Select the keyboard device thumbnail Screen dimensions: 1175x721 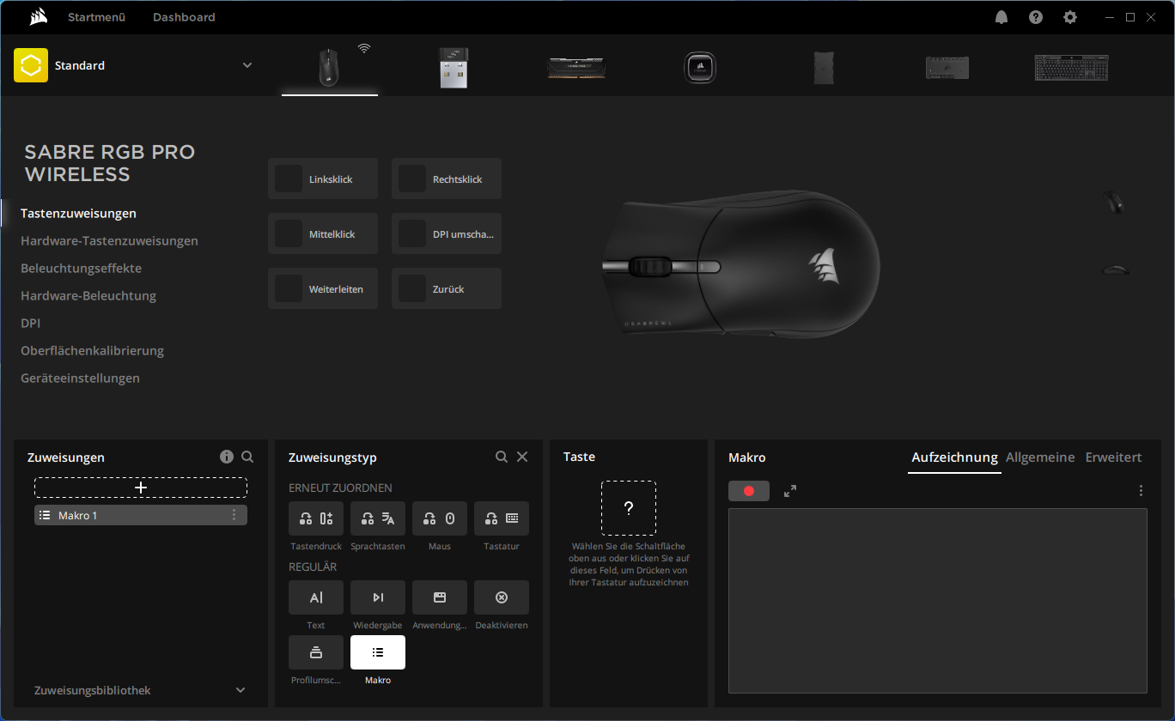(1071, 68)
